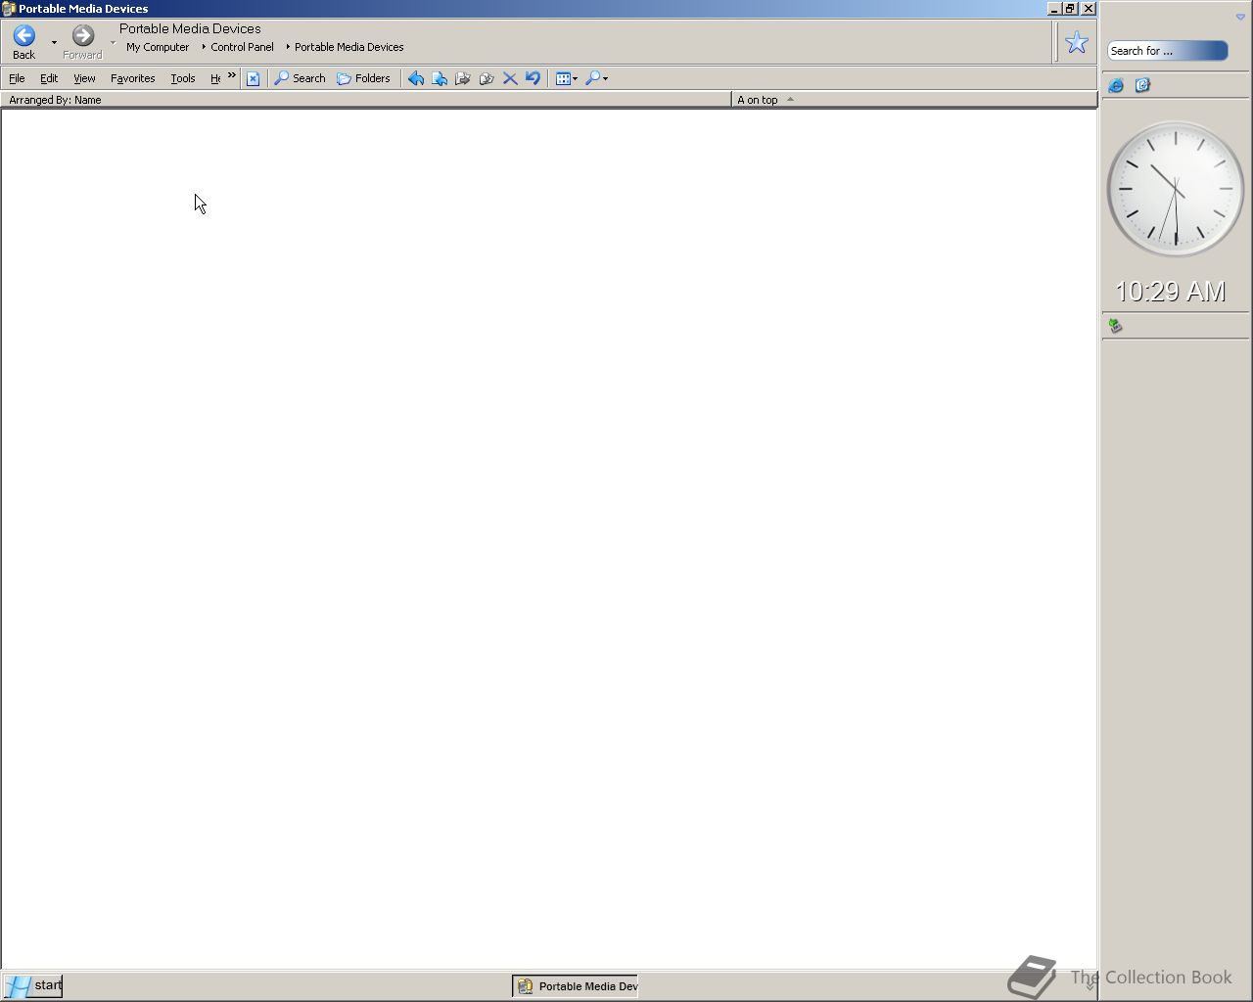Viewport: 1253px width, 1002px height.
Task: Open the Edit menu
Action: coord(49,78)
